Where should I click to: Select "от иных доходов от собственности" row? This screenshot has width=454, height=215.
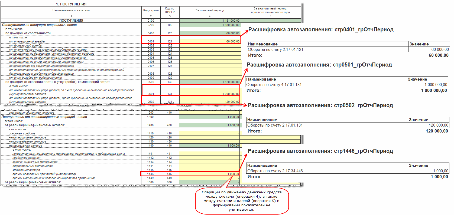click(35, 78)
